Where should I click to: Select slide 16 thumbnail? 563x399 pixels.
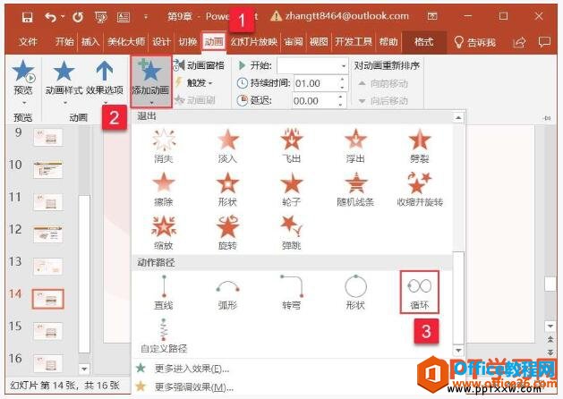click(48, 363)
